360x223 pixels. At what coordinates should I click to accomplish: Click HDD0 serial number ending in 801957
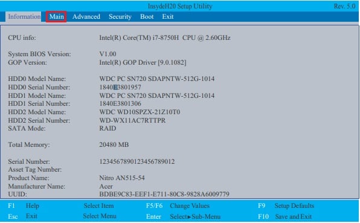tap(120, 87)
